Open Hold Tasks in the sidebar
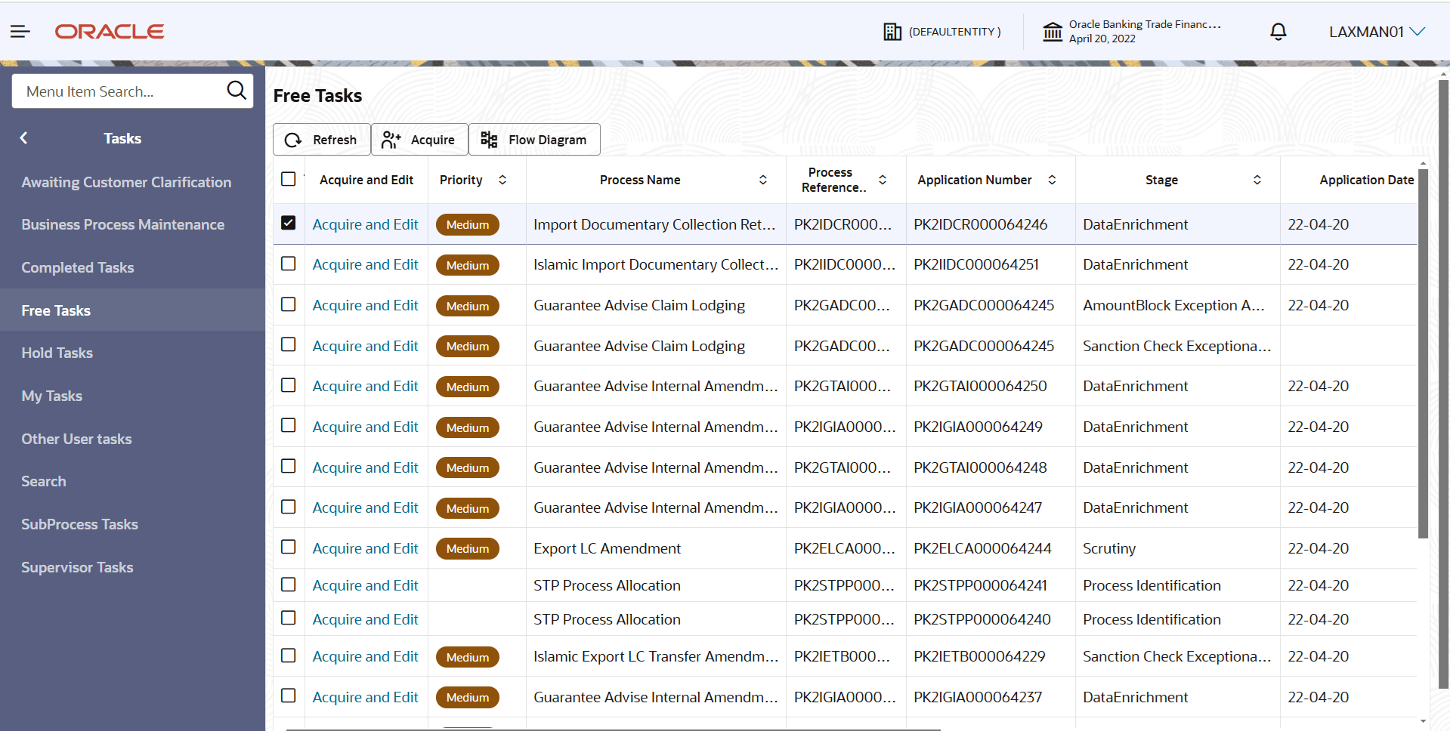The image size is (1450, 731). (57, 353)
